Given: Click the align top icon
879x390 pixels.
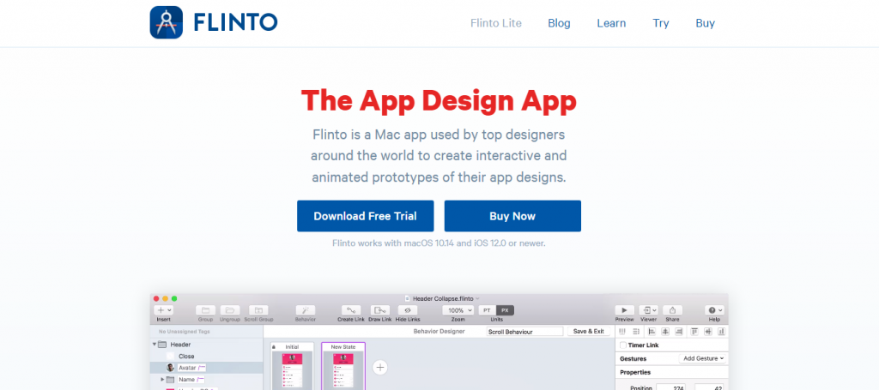Looking at the screenshot, I should click(x=694, y=332).
